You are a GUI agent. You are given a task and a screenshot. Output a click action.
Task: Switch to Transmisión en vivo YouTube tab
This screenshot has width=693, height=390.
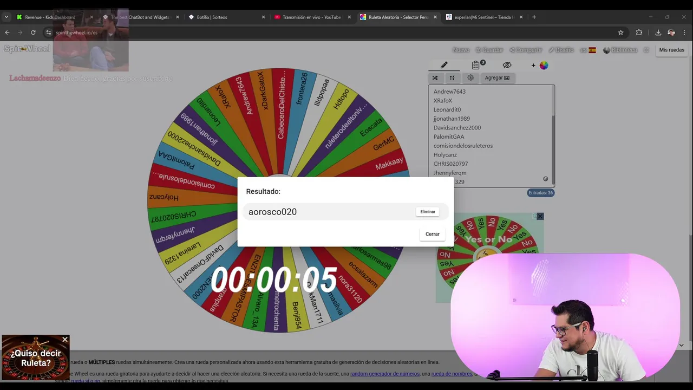(x=311, y=17)
